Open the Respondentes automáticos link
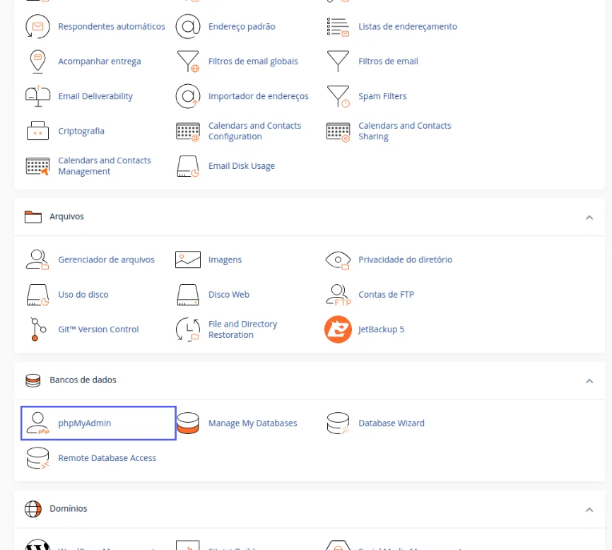The image size is (612, 550). (112, 27)
